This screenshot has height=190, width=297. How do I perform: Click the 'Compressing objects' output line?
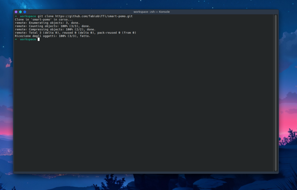(x=55, y=29)
